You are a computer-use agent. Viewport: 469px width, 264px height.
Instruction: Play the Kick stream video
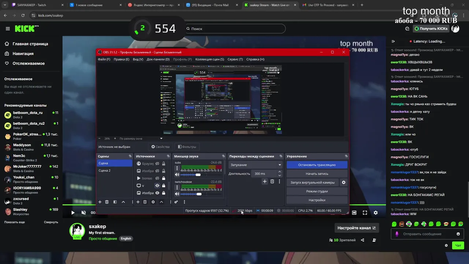pos(73,212)
